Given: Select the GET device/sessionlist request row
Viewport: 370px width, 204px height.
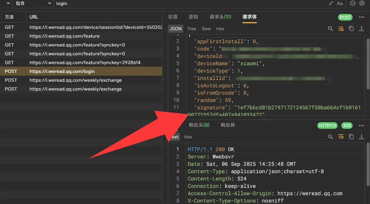Looking at the screenshot, I should point(81,27).
